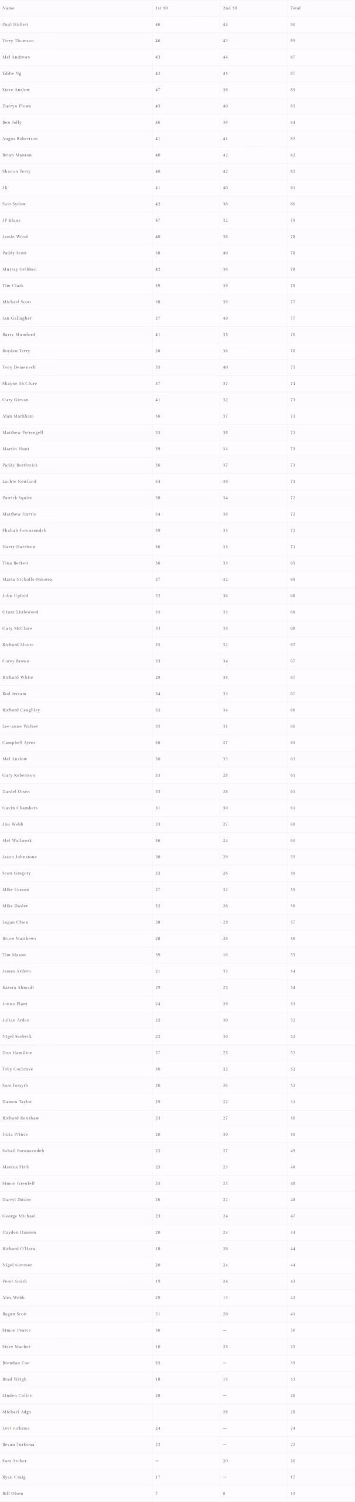
Task: Select the Paul Hullett name cell
Action: coord(15,25)
